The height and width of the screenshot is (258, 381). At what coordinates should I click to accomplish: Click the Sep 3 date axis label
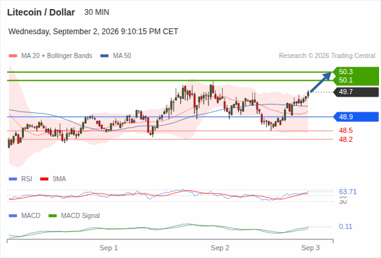(x=311, y=248)
